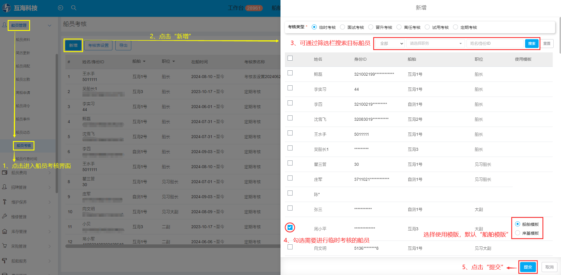The image size is (561, 275).
Task: Click the 取消 button
Action: [549, 267]
